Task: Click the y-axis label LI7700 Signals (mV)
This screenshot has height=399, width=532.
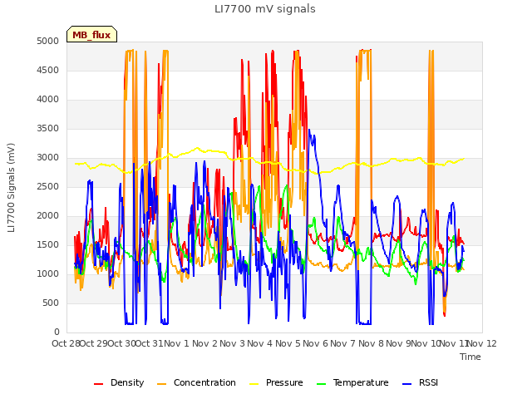Action: (x=11, y=188)
